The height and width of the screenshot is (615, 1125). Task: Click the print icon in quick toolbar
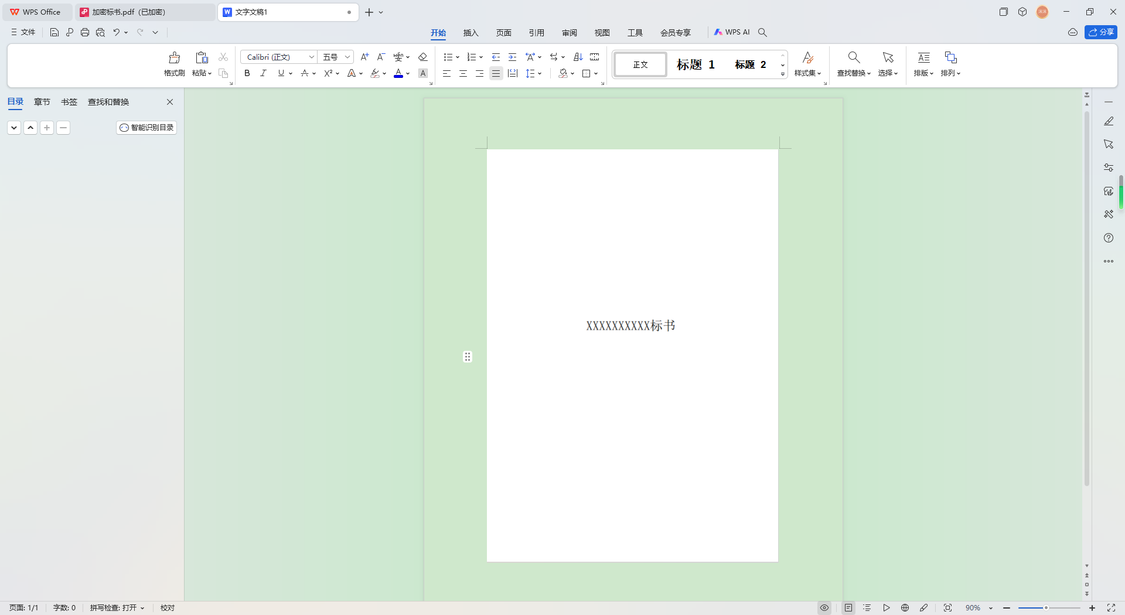85,33
